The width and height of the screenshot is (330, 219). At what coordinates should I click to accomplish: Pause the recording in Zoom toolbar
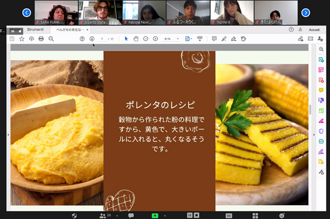190,215
